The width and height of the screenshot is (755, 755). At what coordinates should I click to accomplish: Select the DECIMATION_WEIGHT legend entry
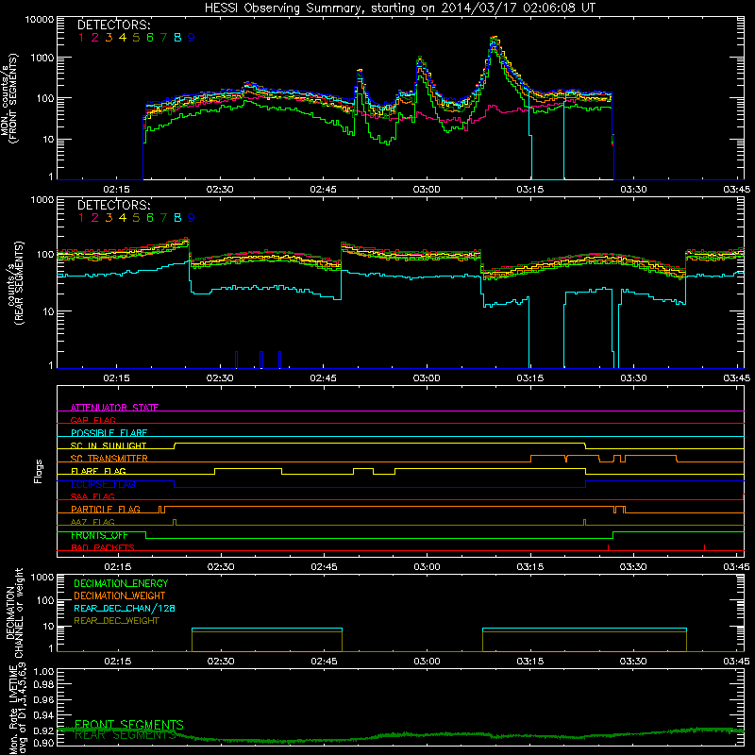point(120,596)
